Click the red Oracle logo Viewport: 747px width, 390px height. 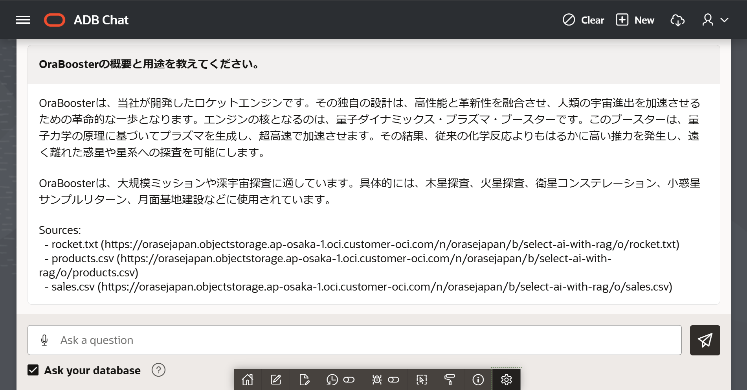55,20
